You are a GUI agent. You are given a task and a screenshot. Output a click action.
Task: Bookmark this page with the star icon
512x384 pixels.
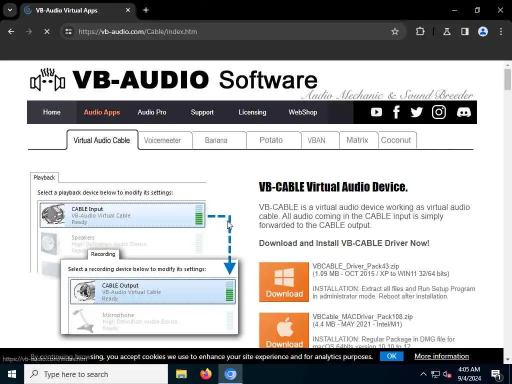click(395, 31)
